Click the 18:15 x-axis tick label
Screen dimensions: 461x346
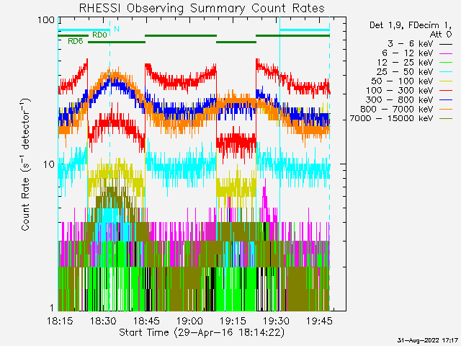click(x=60, y=321)
